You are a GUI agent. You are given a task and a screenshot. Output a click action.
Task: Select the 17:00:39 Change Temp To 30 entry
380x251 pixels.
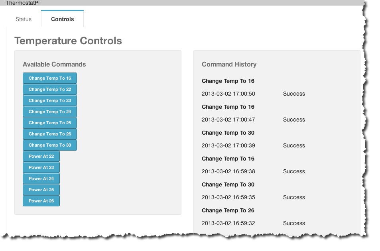(228, 133)
